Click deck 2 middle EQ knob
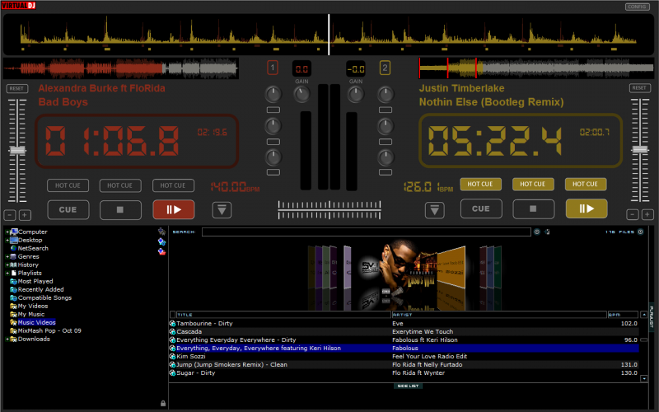Screen dimensions: 659x412 tap(386, 126)
